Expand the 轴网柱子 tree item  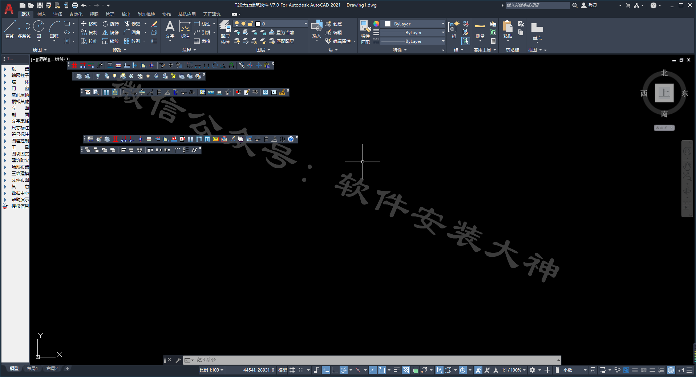tap(5, 76)
